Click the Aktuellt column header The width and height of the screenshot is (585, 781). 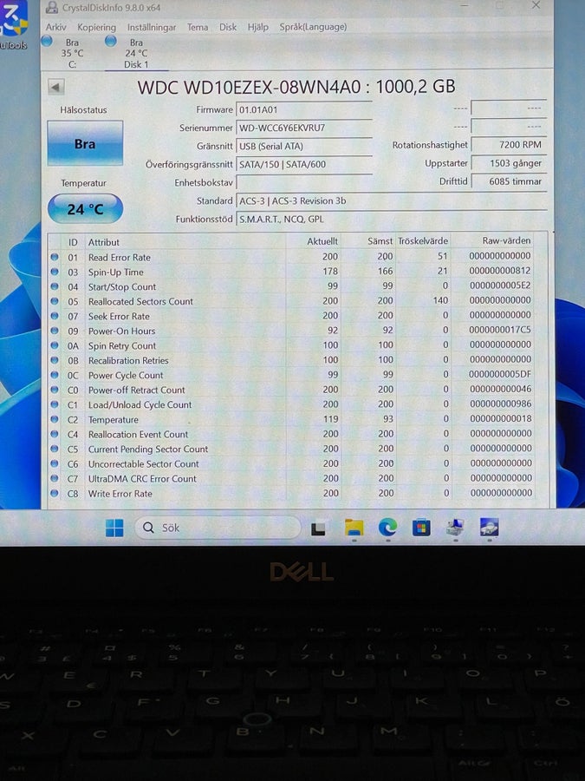[x=322, y=241]
